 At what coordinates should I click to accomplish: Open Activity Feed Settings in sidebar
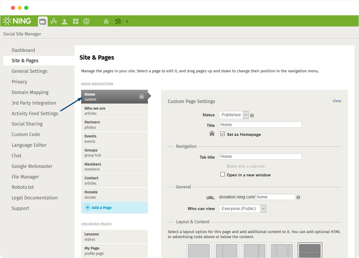coord(35,113)
